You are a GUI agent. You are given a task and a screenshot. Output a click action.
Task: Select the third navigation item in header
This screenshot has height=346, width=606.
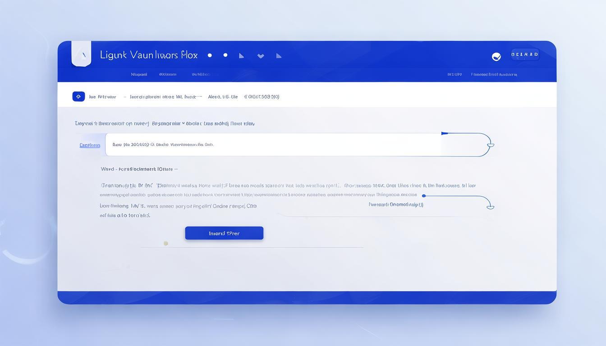point(201,74)
